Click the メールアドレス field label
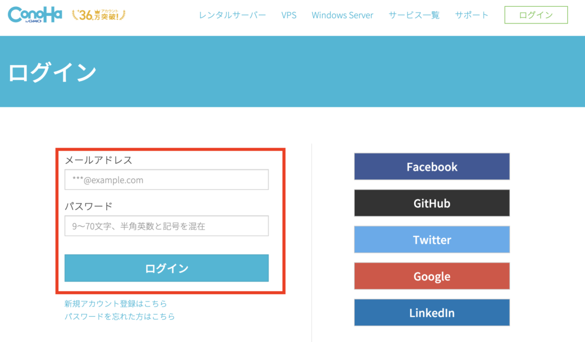 pos(99,160)
